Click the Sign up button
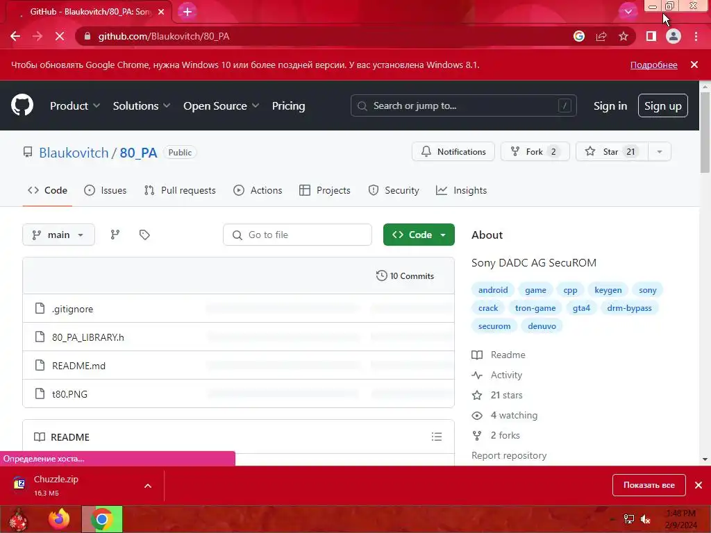This screenshot has width=711, height=533. click(x=662, y=105)
